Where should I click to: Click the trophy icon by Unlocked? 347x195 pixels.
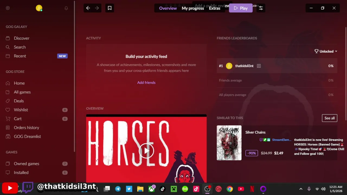(316, 51)
